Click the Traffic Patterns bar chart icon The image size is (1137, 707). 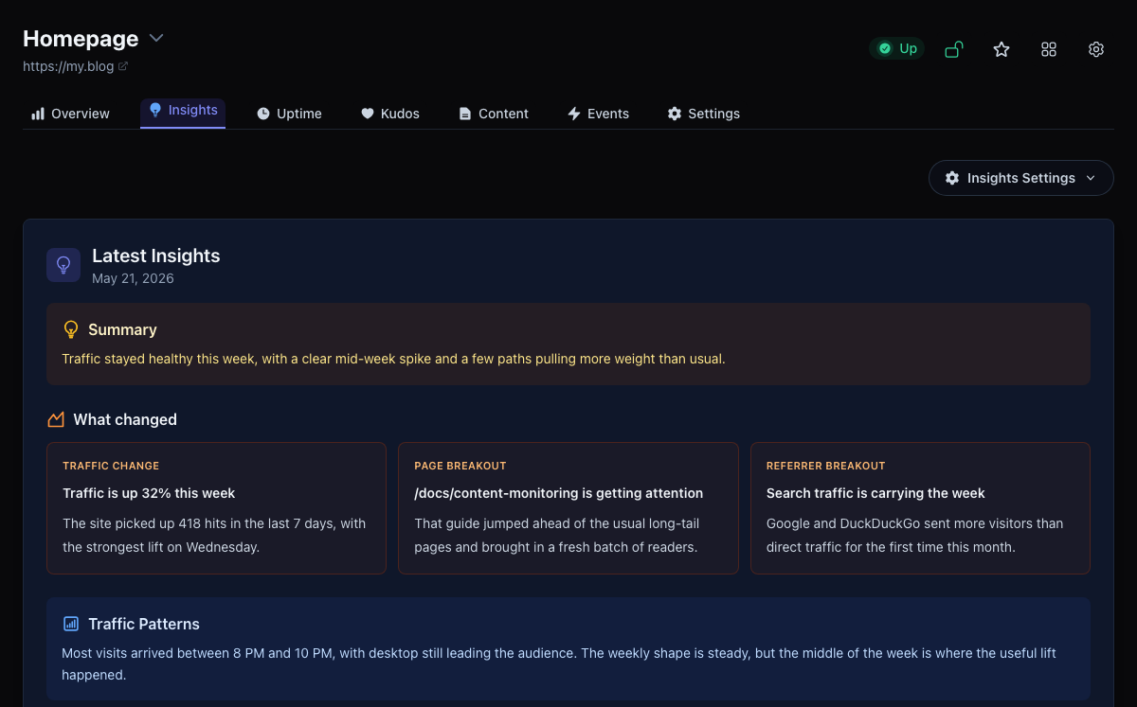(x=71, y=624)
